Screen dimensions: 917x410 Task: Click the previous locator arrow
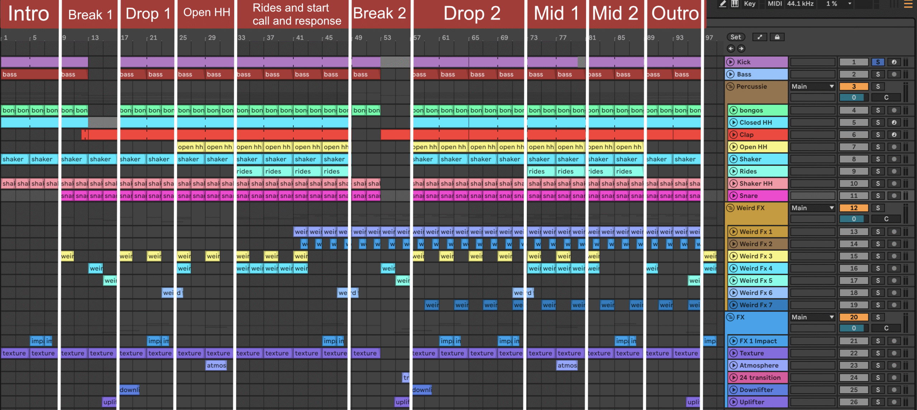[731, 48]
